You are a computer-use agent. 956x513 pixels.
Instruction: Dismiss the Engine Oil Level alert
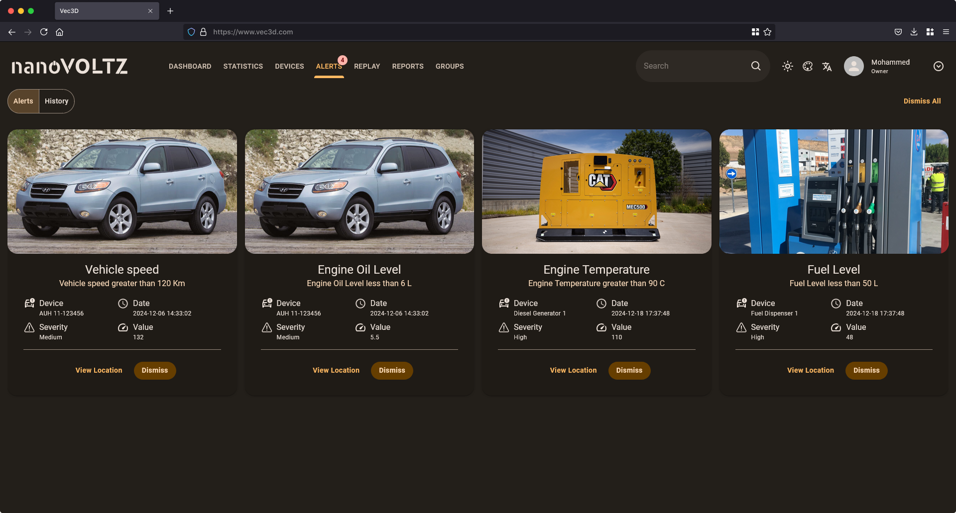pyautogui.click(x=392, y=370)
